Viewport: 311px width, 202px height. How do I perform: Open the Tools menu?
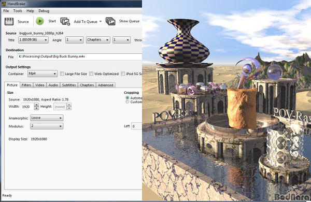click(x=18, y=11)
